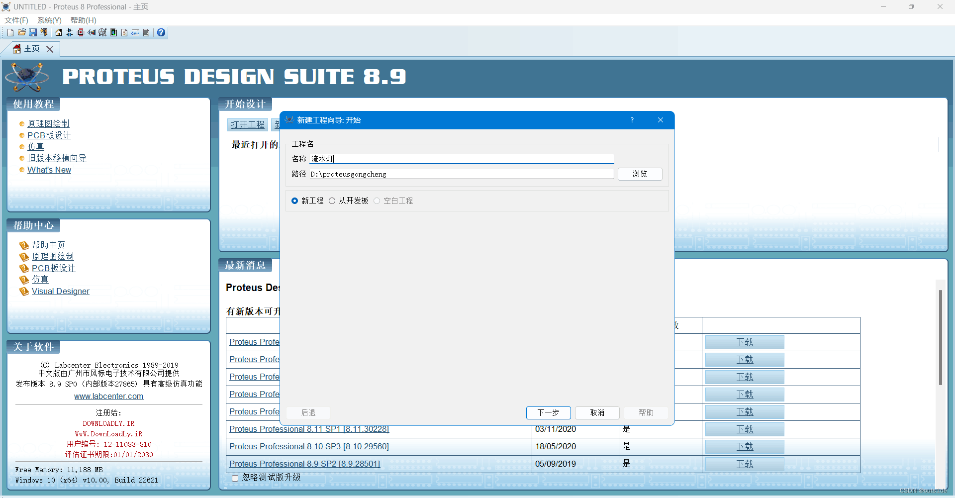Open the 系统(Y) menu
The width and height of the screenshot is (955, 498).
click(48, 20)
